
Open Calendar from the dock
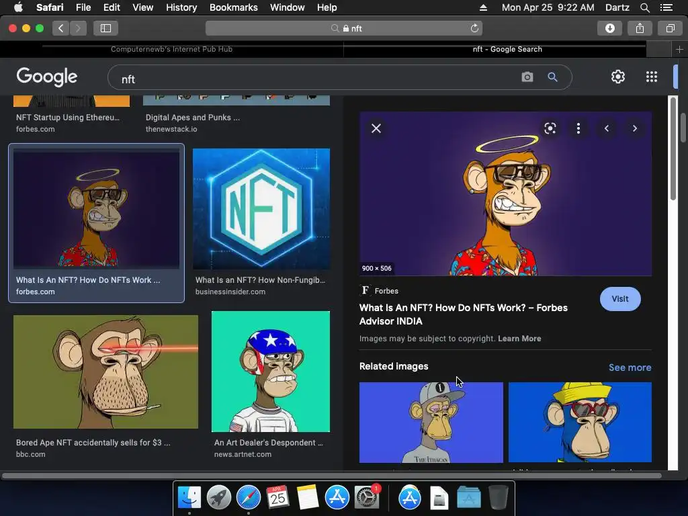[x=277, y=498]
